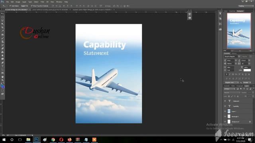The image size is (255, 143).
Task: Select the Eraser tool
Action: coord(2,48)
